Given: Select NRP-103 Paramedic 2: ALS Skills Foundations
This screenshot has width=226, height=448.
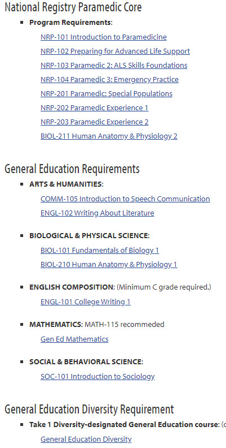Looking at the screenshot, I should [x=114, y=66].
